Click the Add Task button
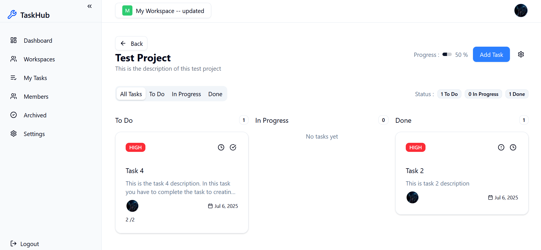 pyautogui.click(x=491, y=54)
